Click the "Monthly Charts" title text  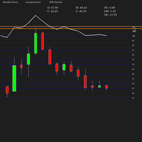[x=10, y=2]
